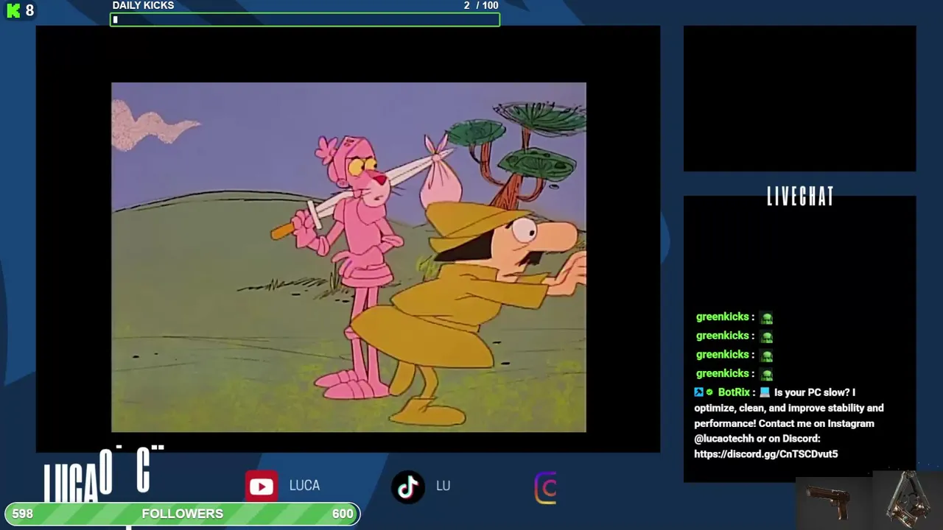This screenshot has height=530, width=943.
Task: Click the green Kick logo icon
Action: 13,10
